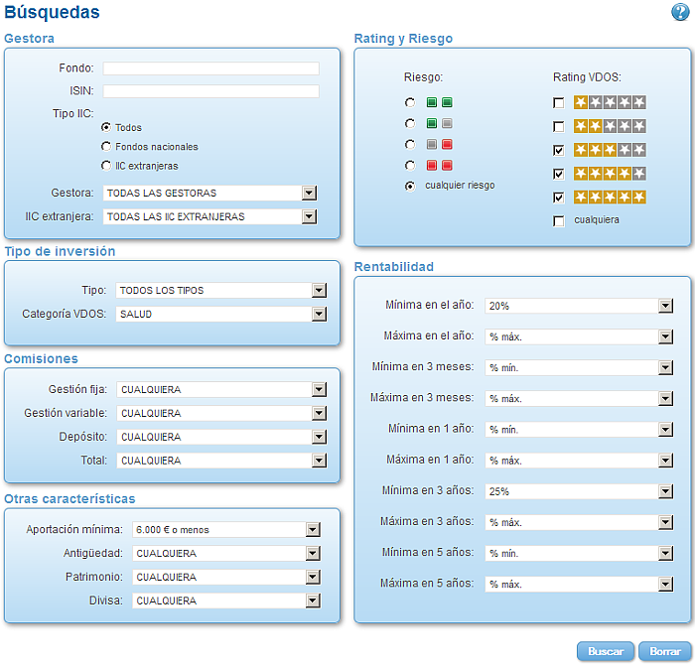Open the blue help question mark icon

tap(679, 12)
